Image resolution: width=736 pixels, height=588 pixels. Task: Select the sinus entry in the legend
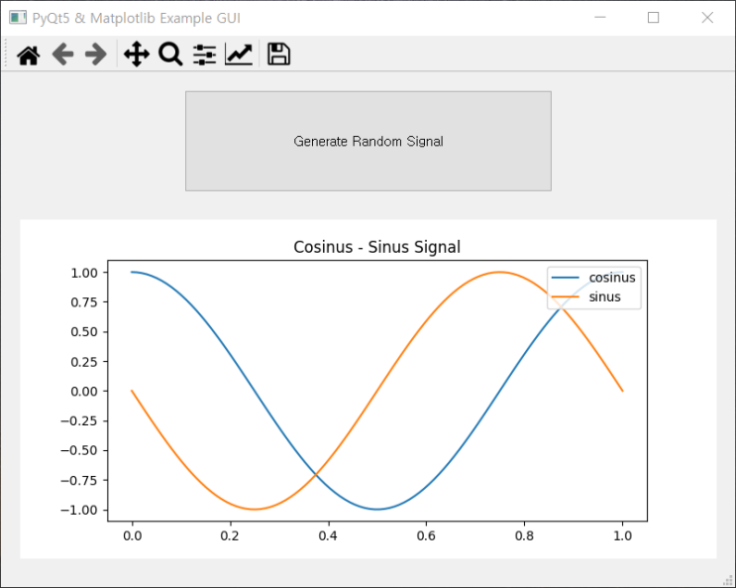click(x=604, y=296)
